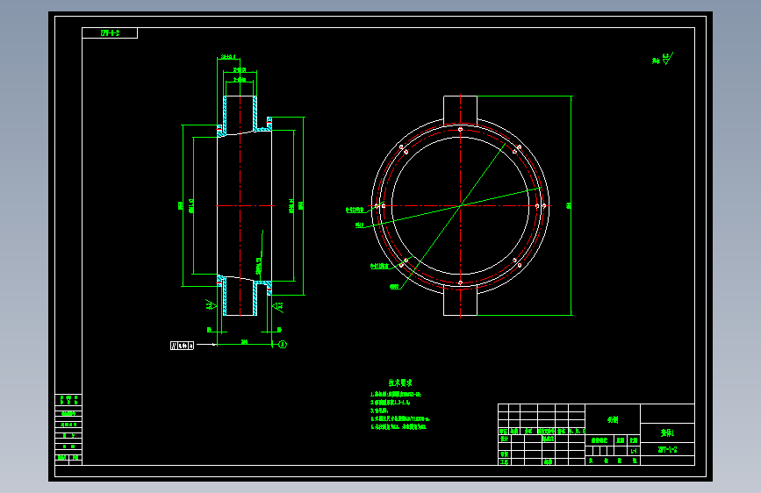
Task: Click the circled datum A symbol
Action: [x=283, y=345]
